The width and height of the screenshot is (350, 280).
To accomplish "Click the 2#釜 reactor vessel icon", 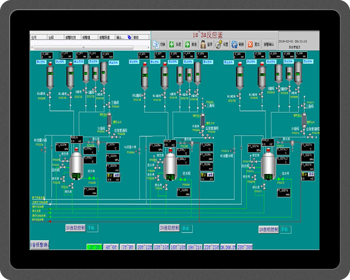I will pyautogui.click(x=170, y=165).
